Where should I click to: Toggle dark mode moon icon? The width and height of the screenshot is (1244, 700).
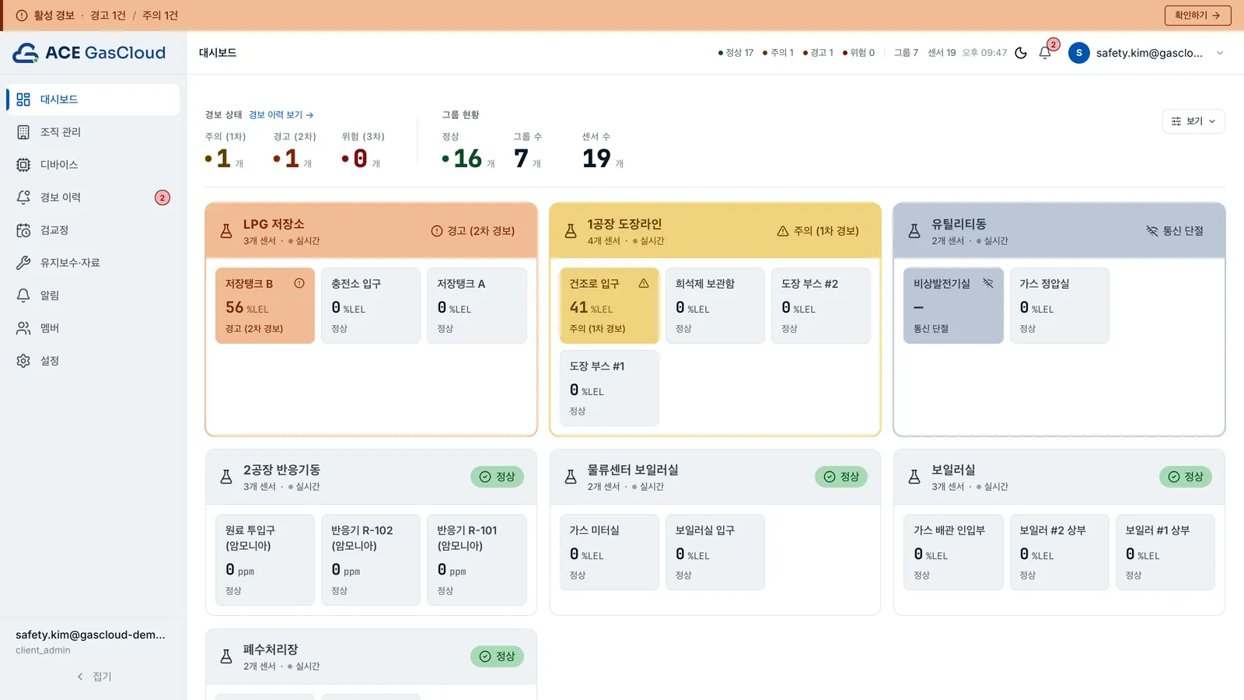click(x=1021, y=53)
